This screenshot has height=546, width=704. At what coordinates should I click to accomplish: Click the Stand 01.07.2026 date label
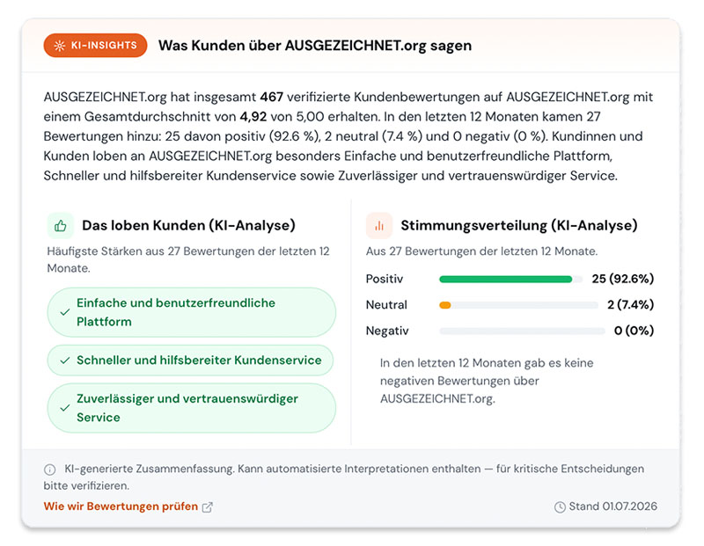[612, 506]
